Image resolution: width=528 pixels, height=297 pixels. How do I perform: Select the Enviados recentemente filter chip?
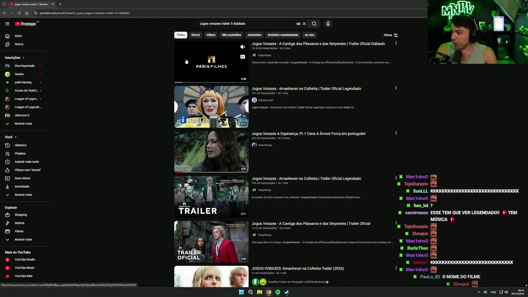pos(283,35)
